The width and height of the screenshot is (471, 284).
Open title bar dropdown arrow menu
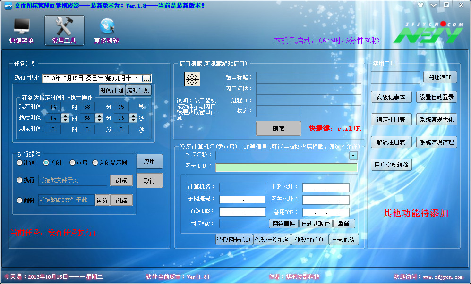coord(434,5)
